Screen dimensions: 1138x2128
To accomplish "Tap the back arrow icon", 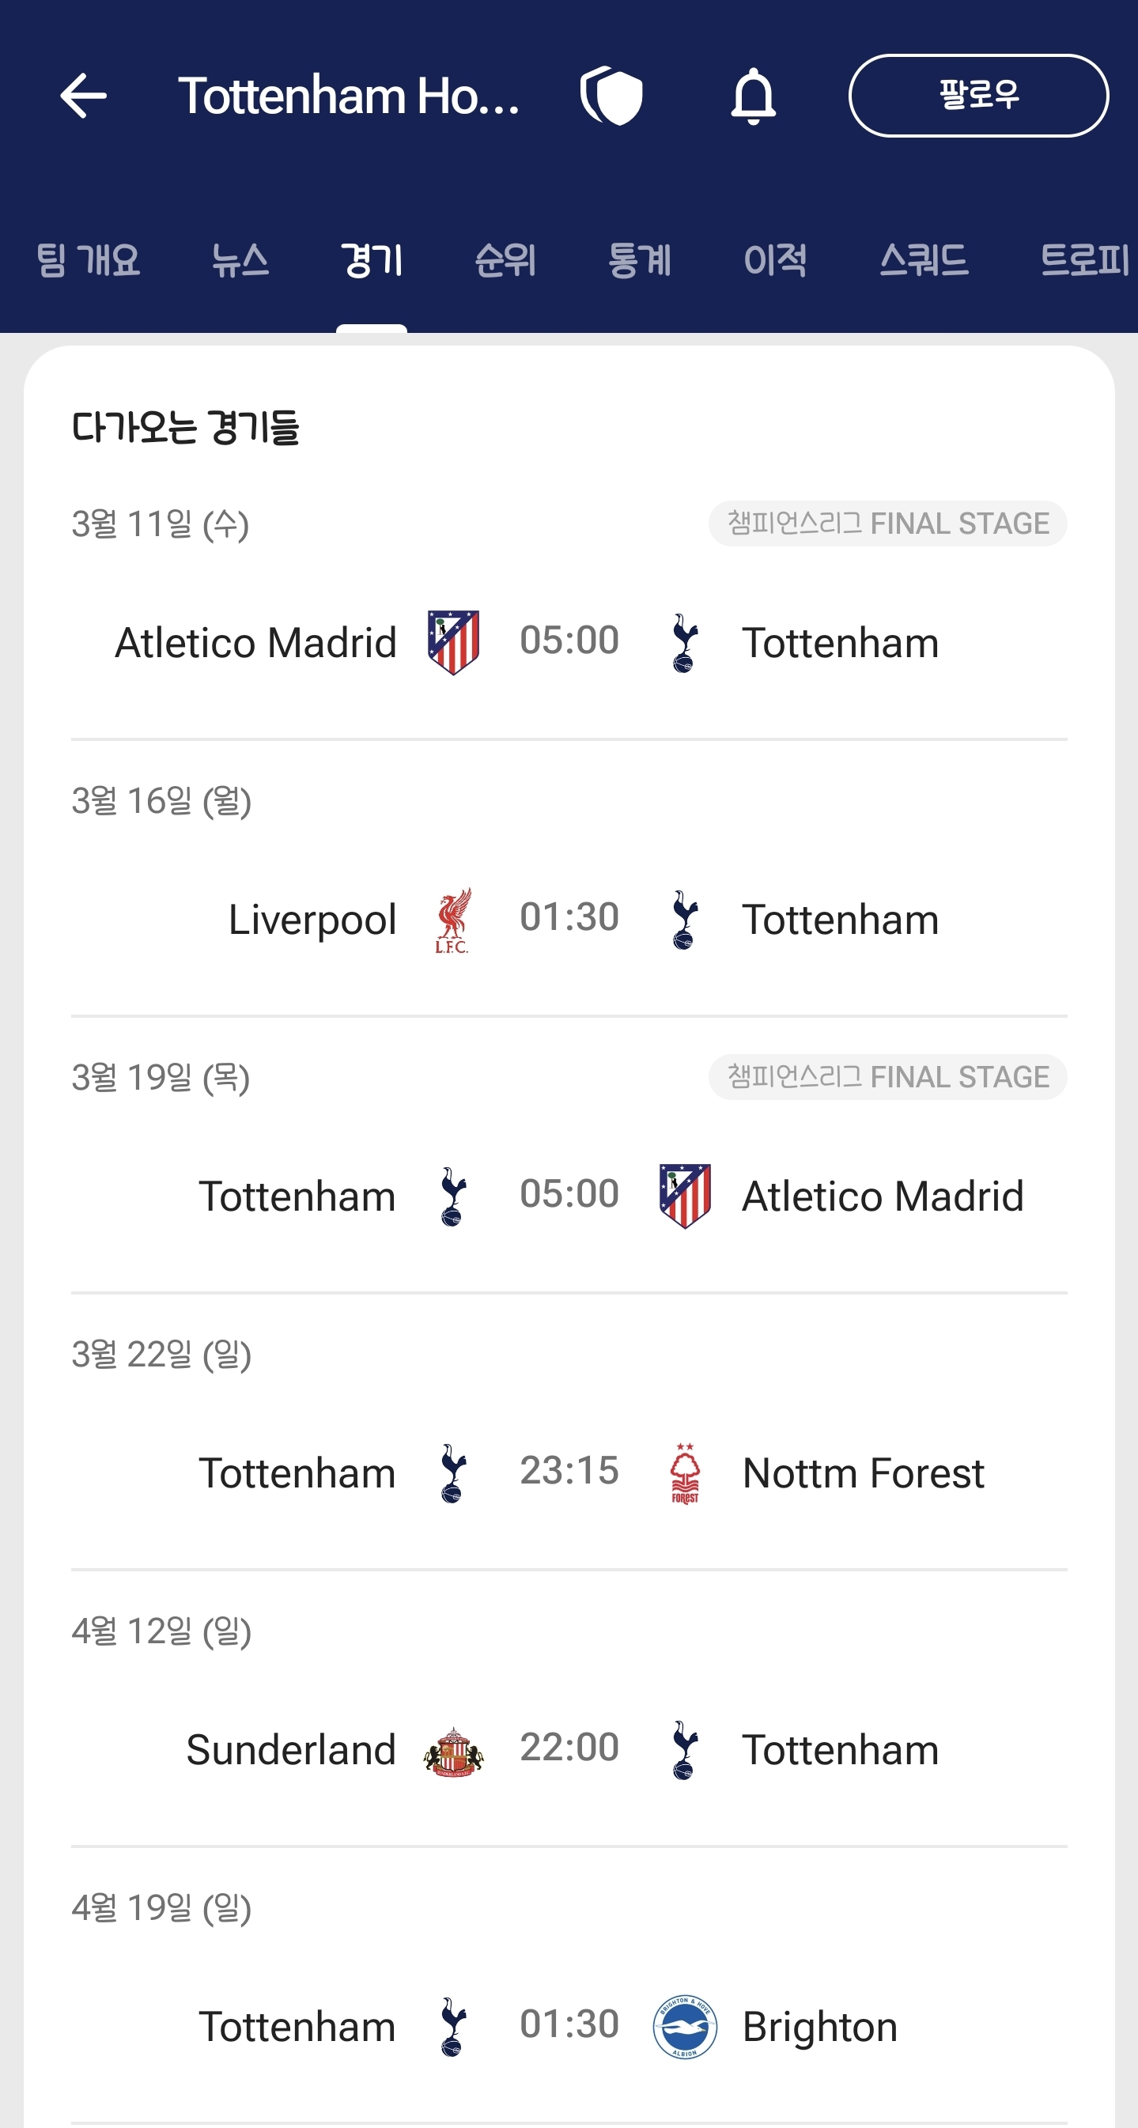I will tap(83, 96).
